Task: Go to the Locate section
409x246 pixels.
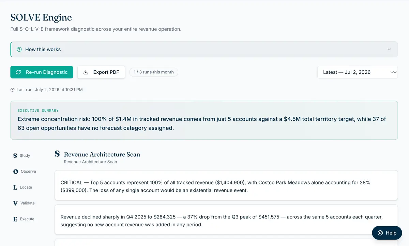Action: [23, 187]
